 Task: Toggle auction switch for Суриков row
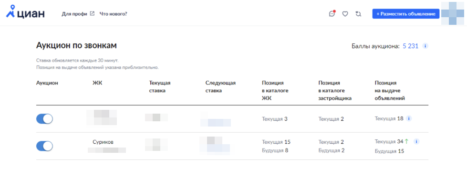tap(44, 146)
